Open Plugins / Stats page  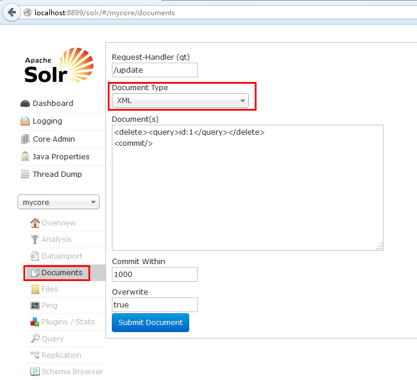(67, 322)
